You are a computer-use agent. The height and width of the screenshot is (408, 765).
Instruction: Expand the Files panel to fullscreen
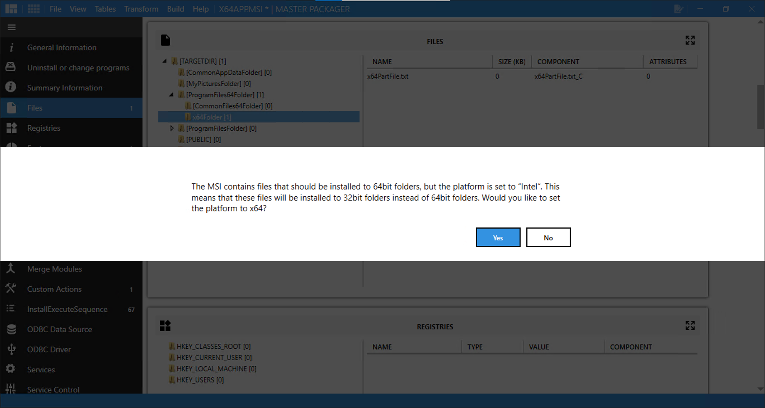coord(690,40)
